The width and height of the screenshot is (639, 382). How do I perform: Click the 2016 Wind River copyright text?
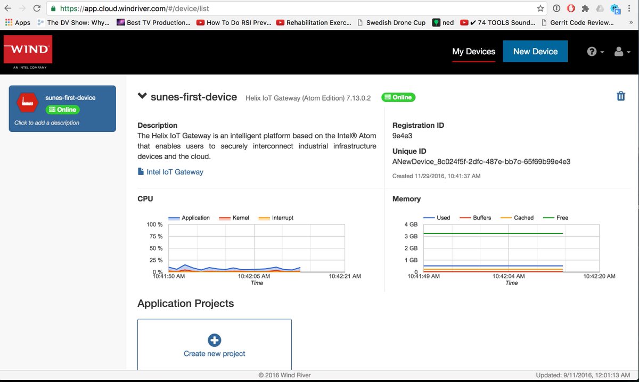[284, 375]
